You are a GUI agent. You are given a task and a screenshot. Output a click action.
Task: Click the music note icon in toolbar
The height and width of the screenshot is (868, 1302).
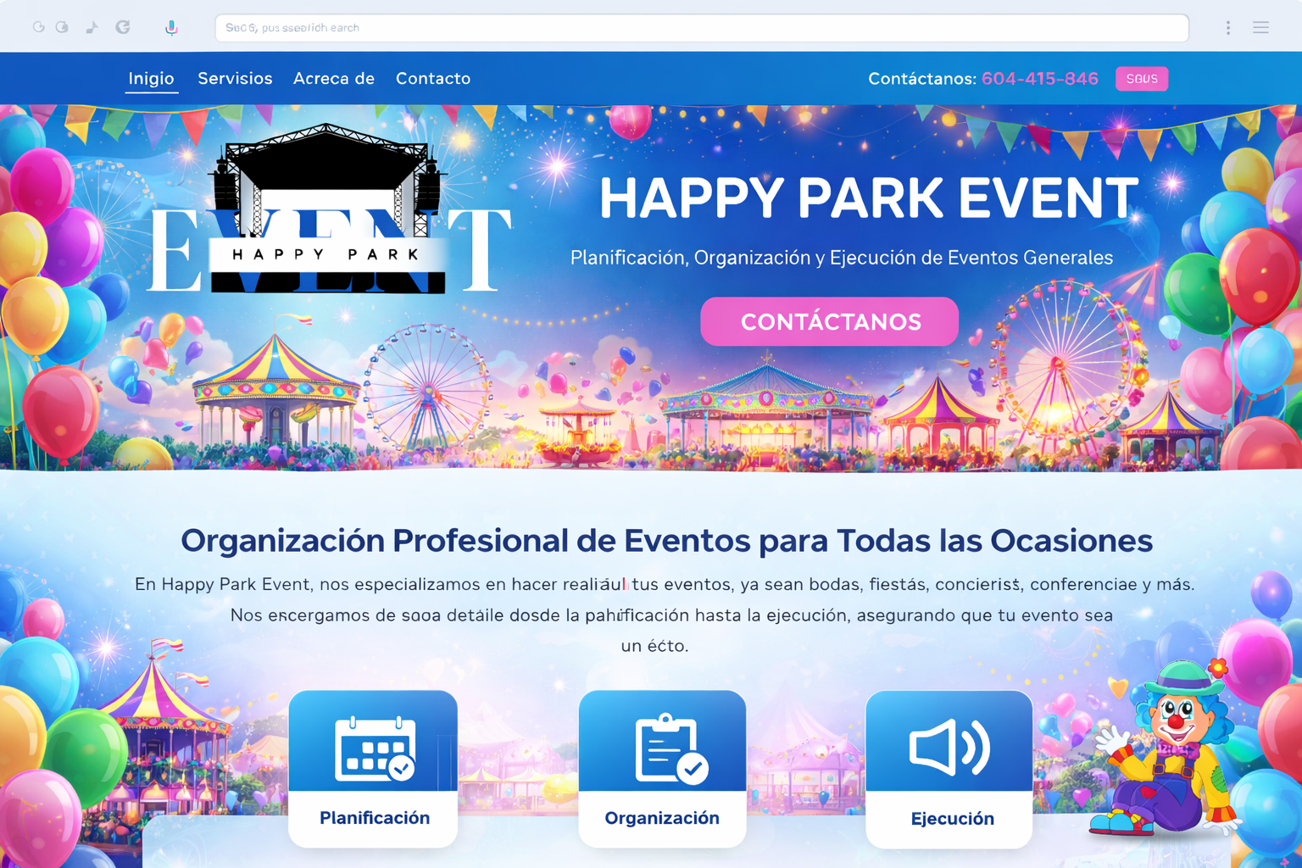tap(92, 27)
